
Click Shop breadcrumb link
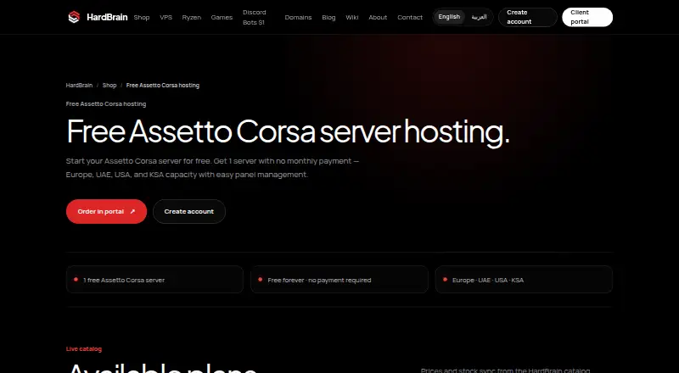click(109, 86)
